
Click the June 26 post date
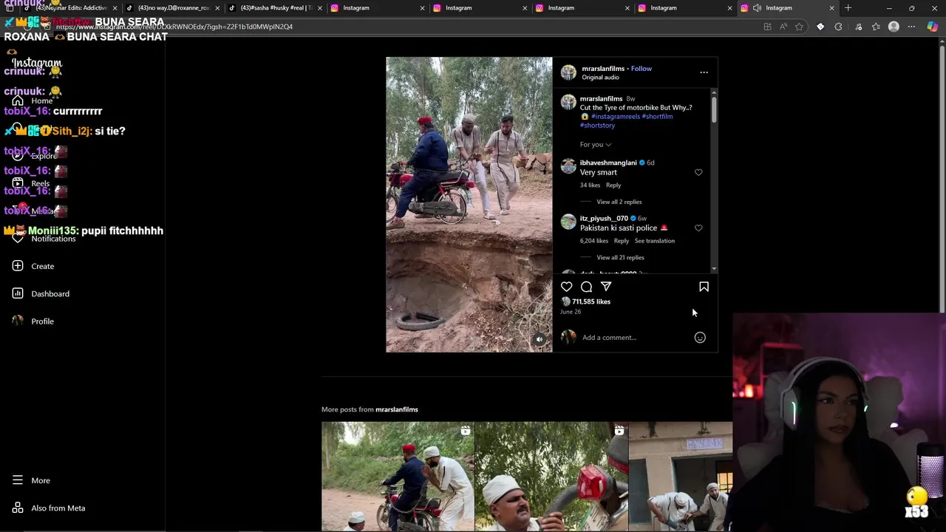click(571, 312)
